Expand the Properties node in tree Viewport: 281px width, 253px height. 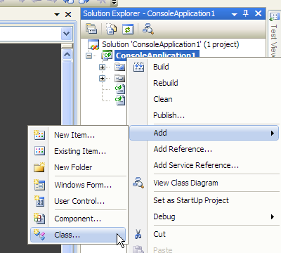point(102,67)
